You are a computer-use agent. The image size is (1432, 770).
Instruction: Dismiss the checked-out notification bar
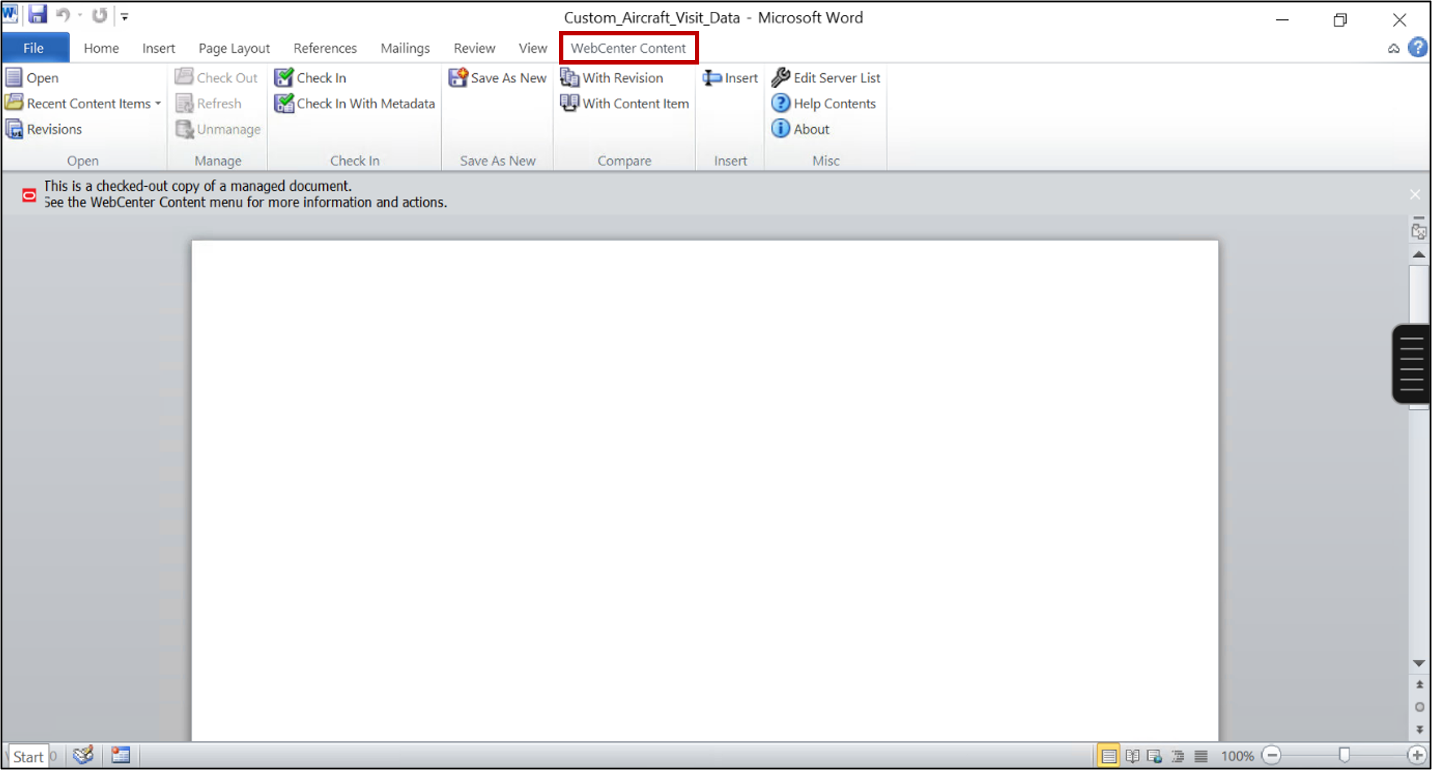1415,194
